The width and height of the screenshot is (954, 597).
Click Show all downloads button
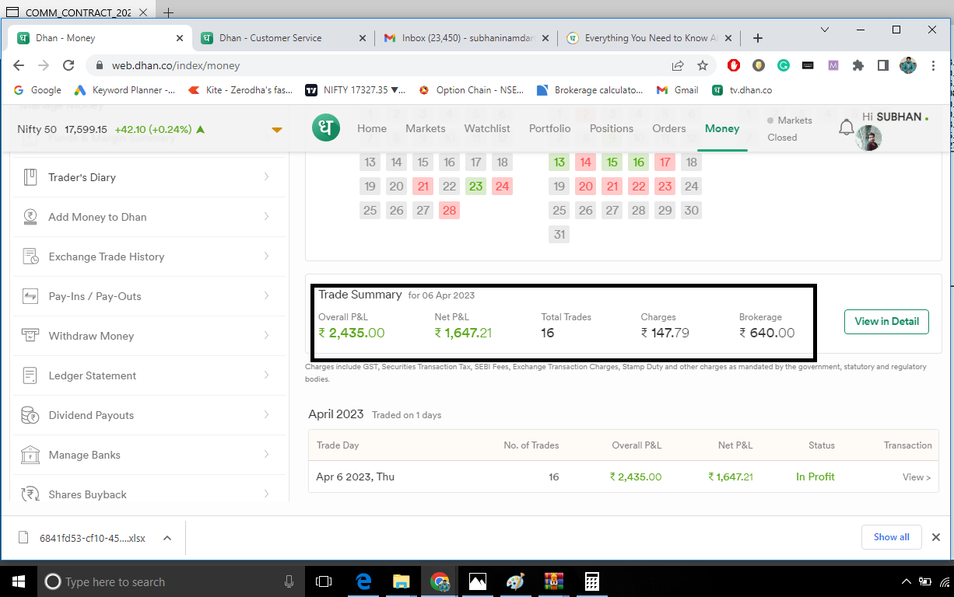click(x=891, y=537)
